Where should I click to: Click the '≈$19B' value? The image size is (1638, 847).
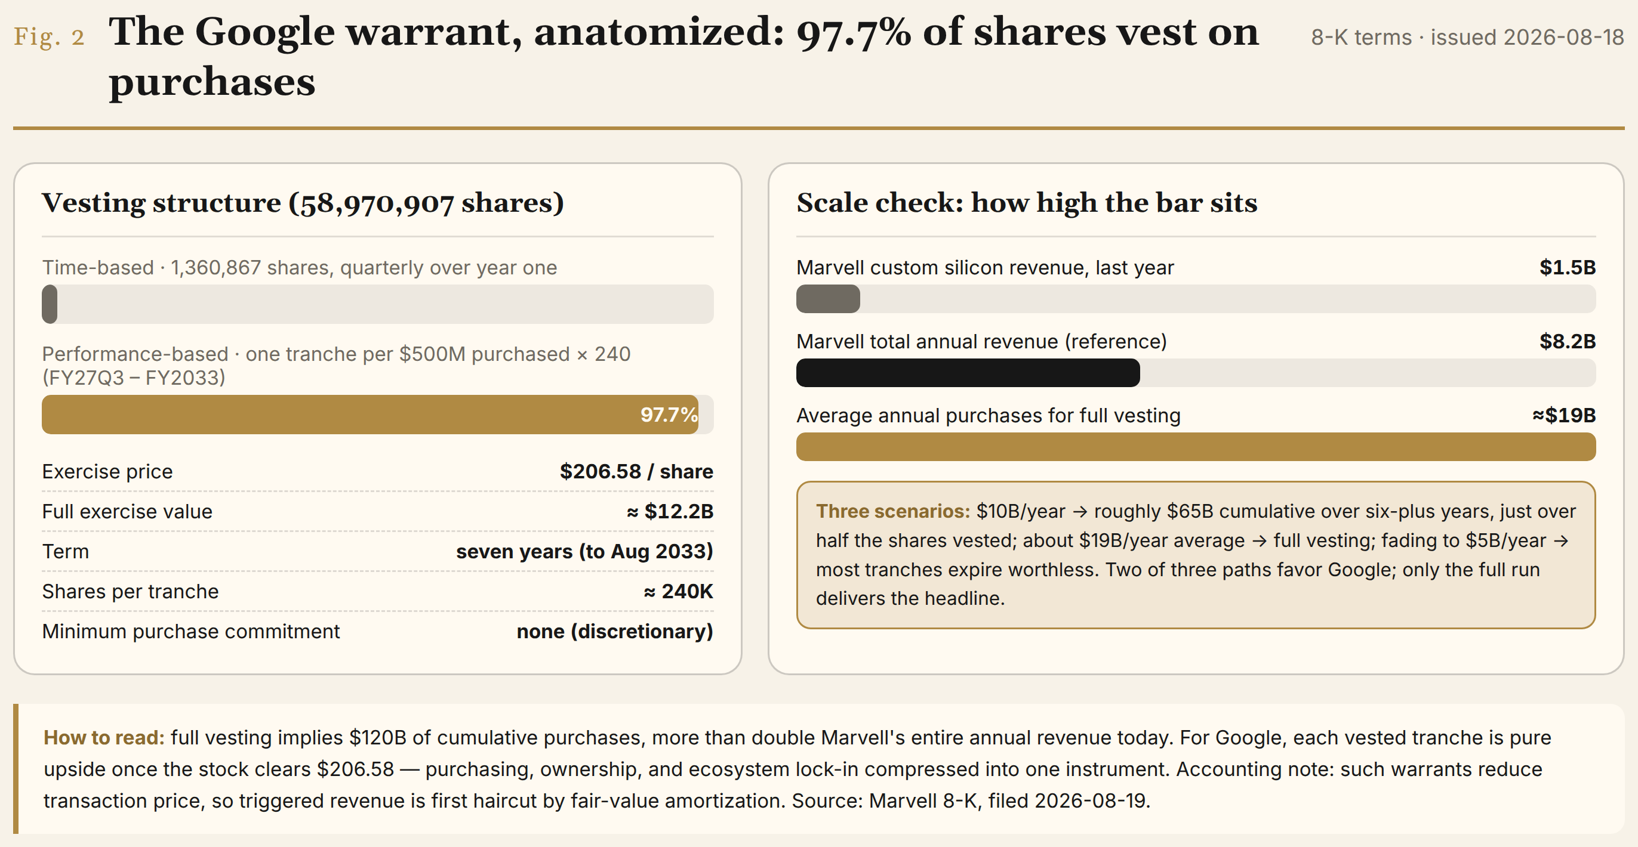[1563, 416]
